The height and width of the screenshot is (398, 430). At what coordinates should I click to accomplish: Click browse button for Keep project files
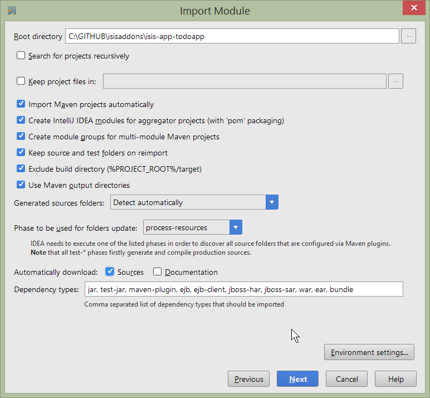coord(395,81)
